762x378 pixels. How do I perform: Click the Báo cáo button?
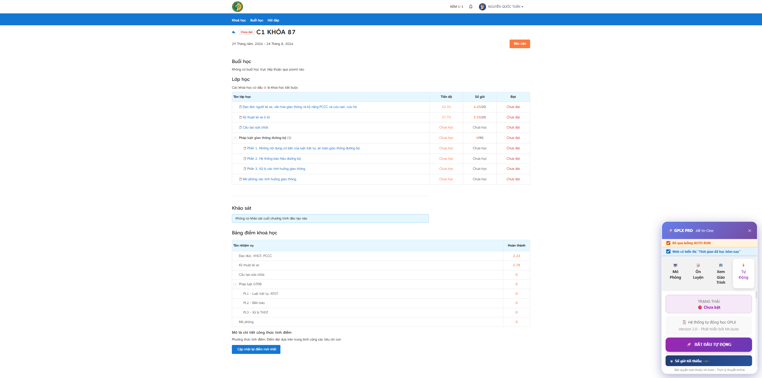point(519,44)
